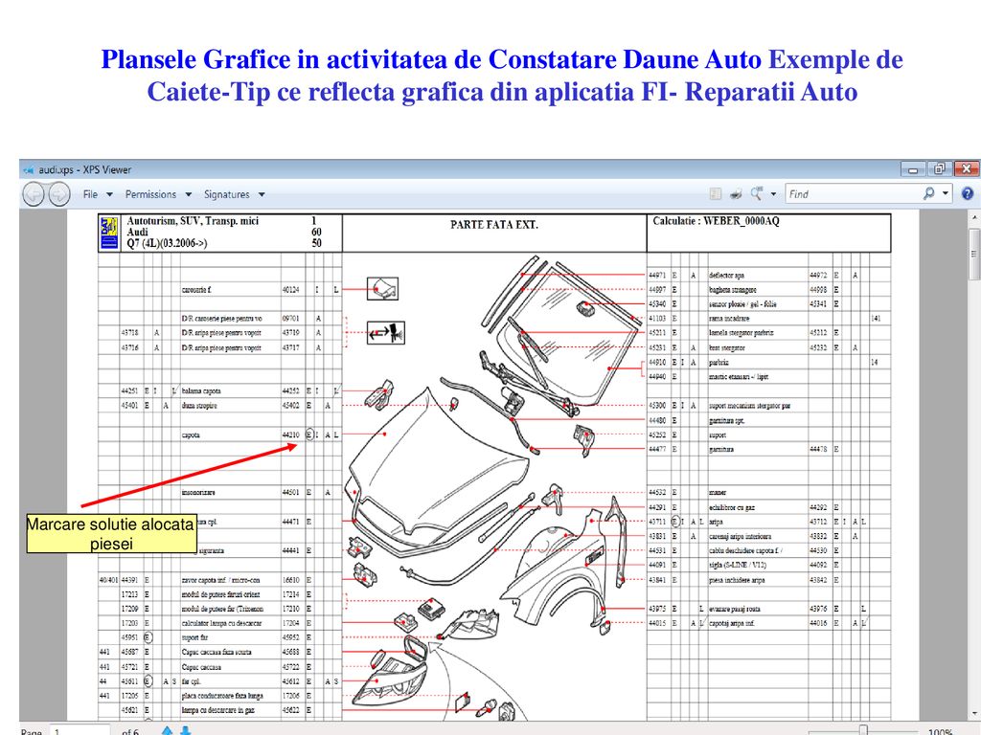Expand the Find options dropdown arrow
Screen dimensions: 981x735
point(945,194)
